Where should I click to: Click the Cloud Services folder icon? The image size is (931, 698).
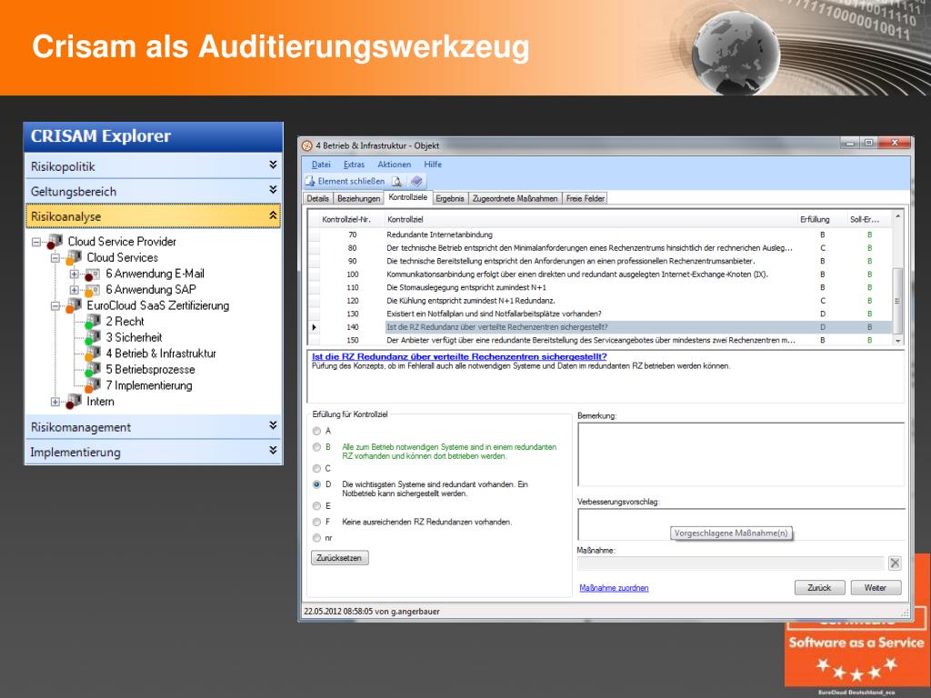(74, 257)
